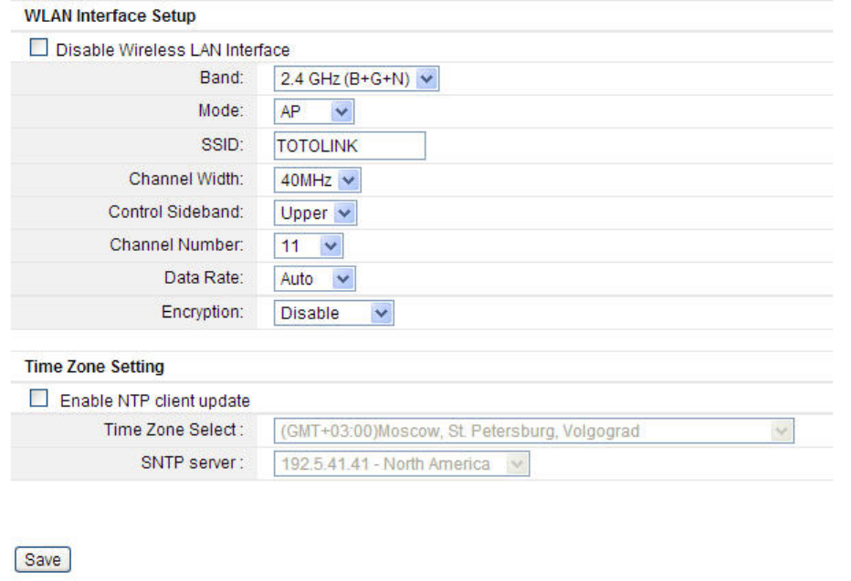The width and height of the screenshot is (851, 581).
Task: Open the Time Zone Select dropdown for Moscow
Action: [x=534, y=431]
